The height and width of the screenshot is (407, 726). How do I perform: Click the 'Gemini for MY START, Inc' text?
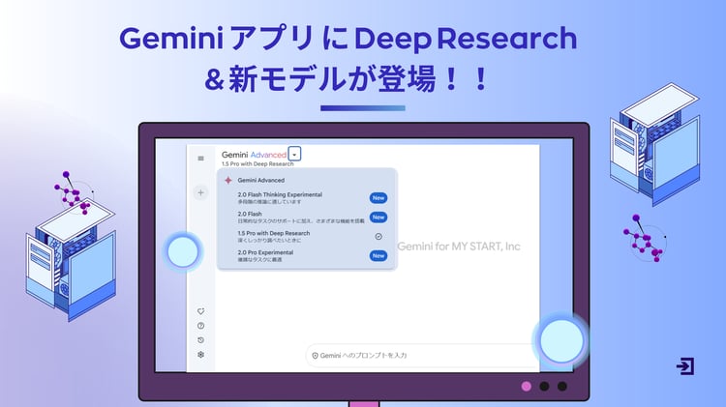(x=459, y=247)
